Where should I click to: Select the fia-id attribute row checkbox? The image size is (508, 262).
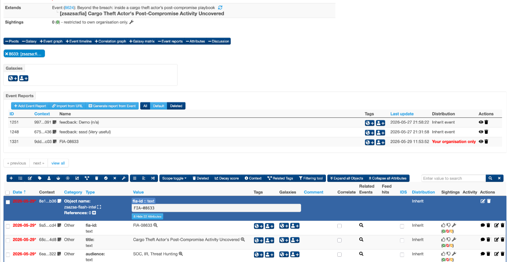(8, 226)
